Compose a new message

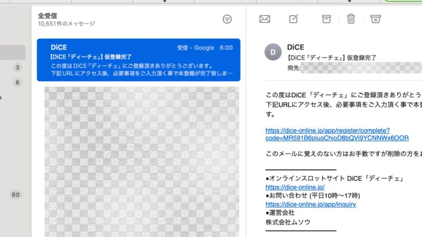[x=294, y=19]
